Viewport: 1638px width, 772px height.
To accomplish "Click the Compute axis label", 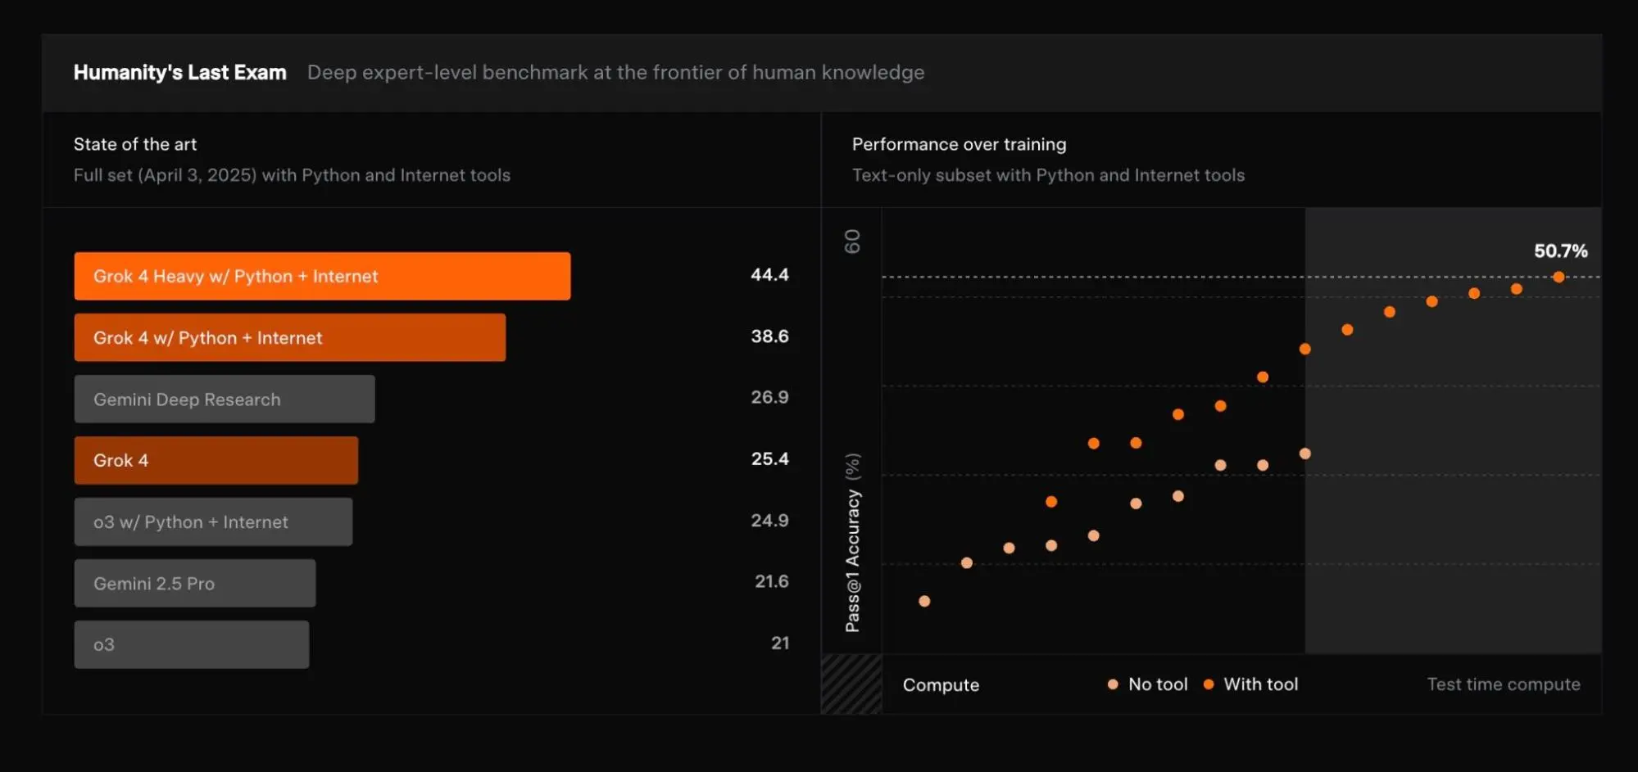I will 941,685.
